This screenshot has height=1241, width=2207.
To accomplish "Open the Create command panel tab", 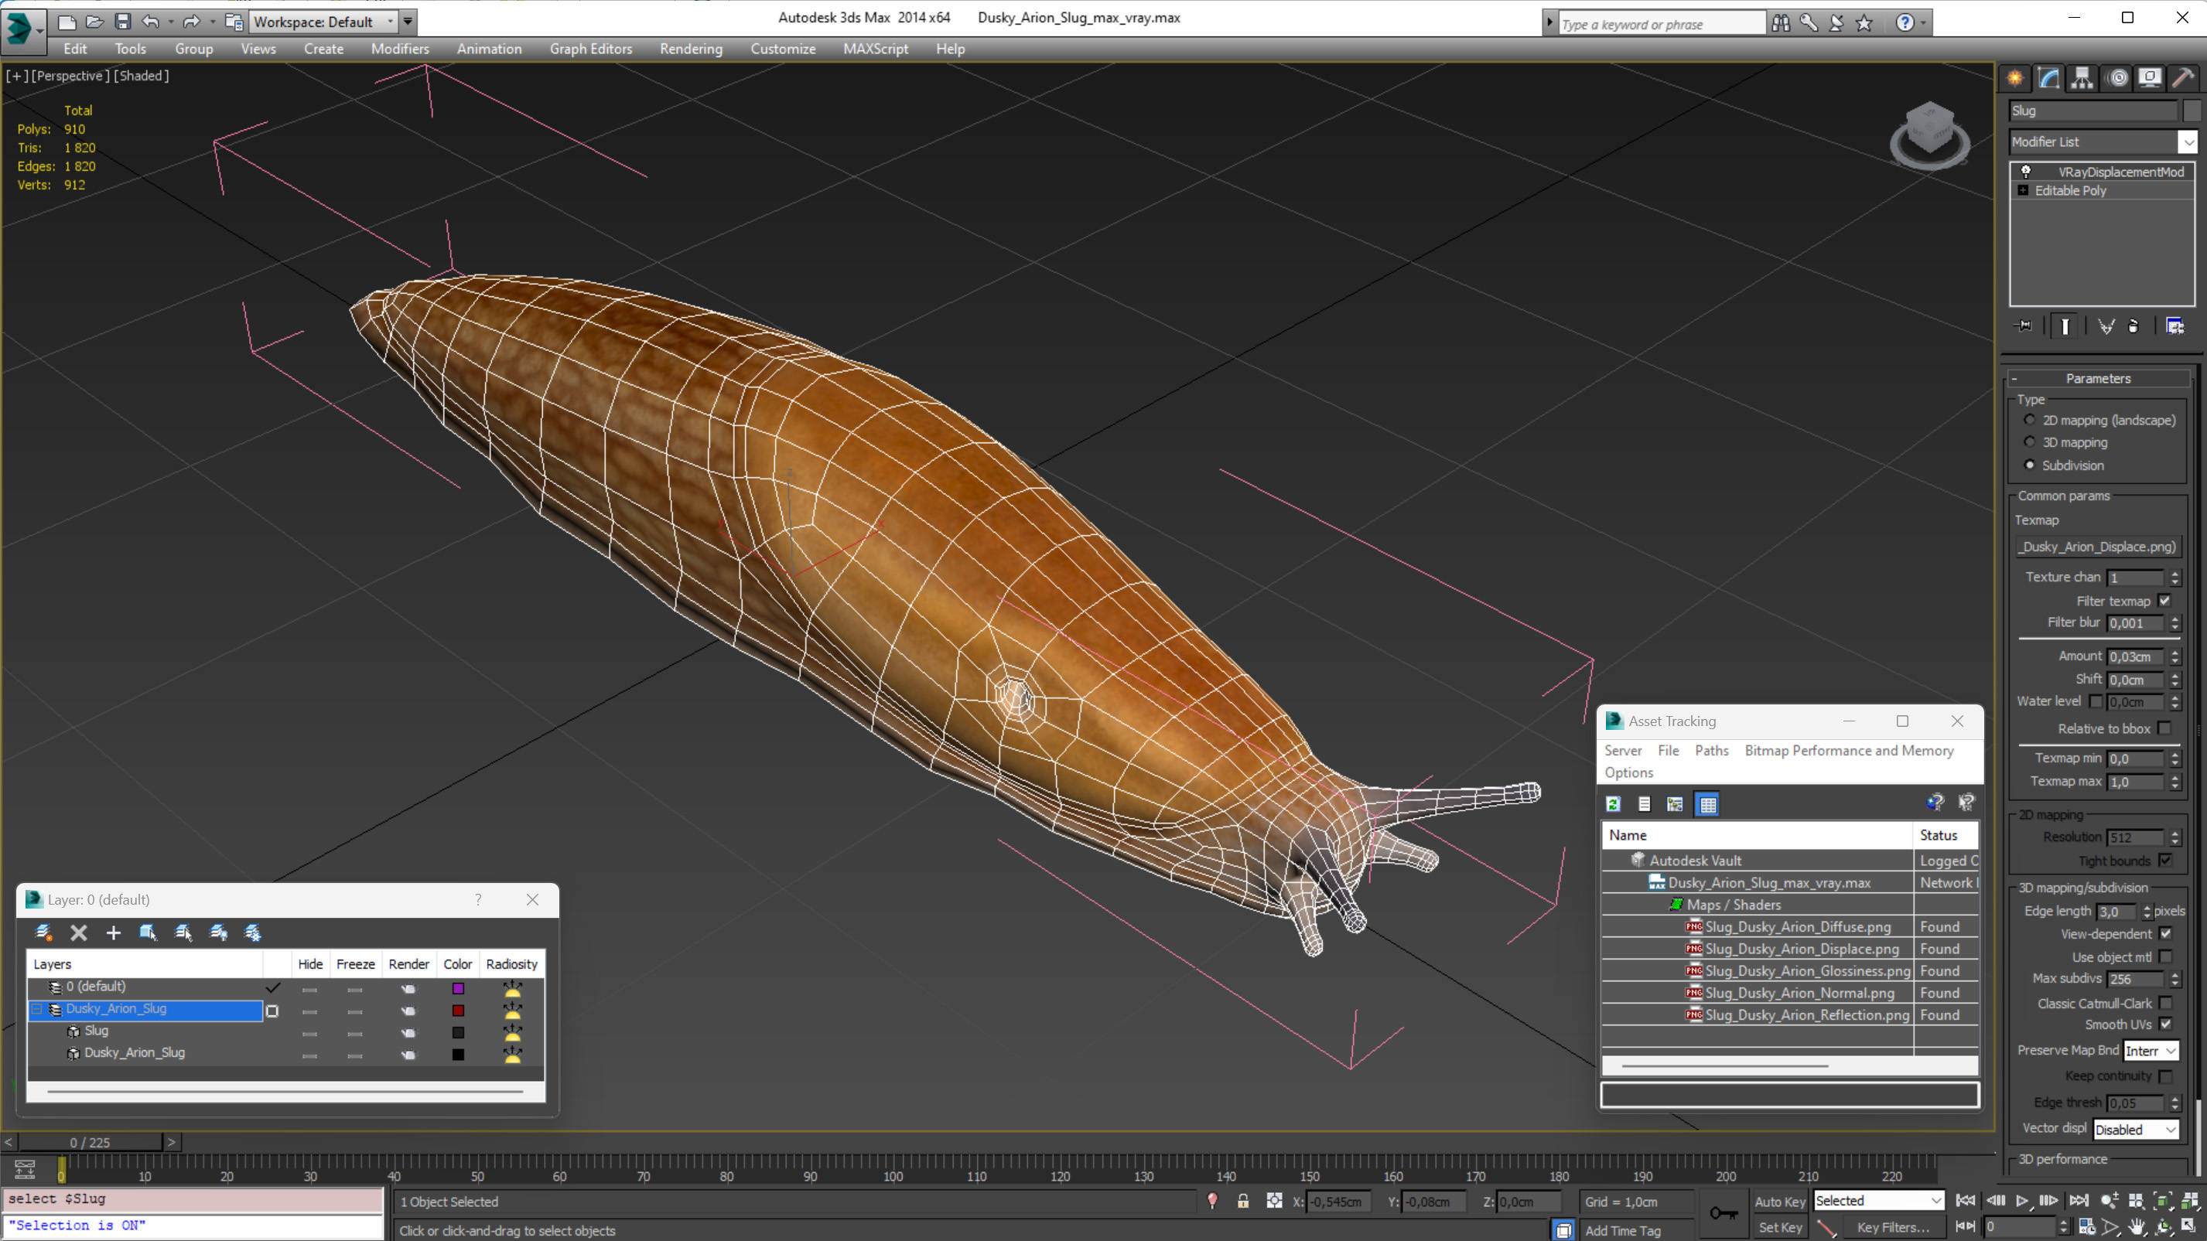I will [2015, 79].
